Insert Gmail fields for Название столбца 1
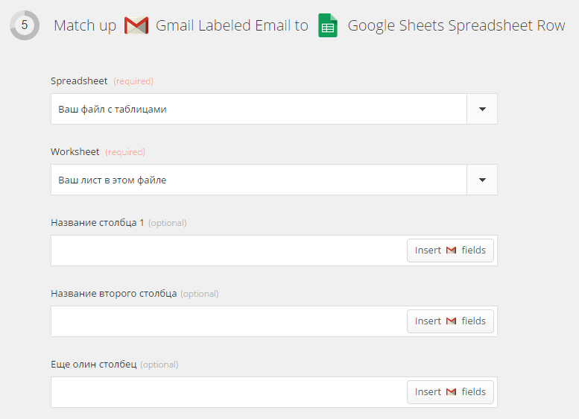The width and height of the screenshot is (579, 419). click(450, 251)
